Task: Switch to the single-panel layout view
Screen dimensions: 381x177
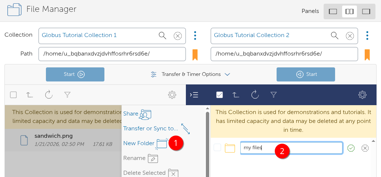Action: point(333,11)
